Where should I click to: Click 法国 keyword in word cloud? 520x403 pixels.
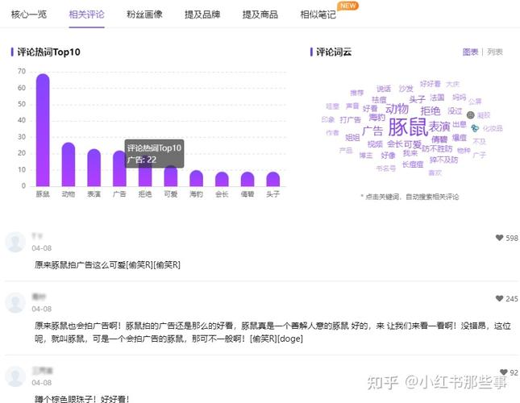point(437,98)
